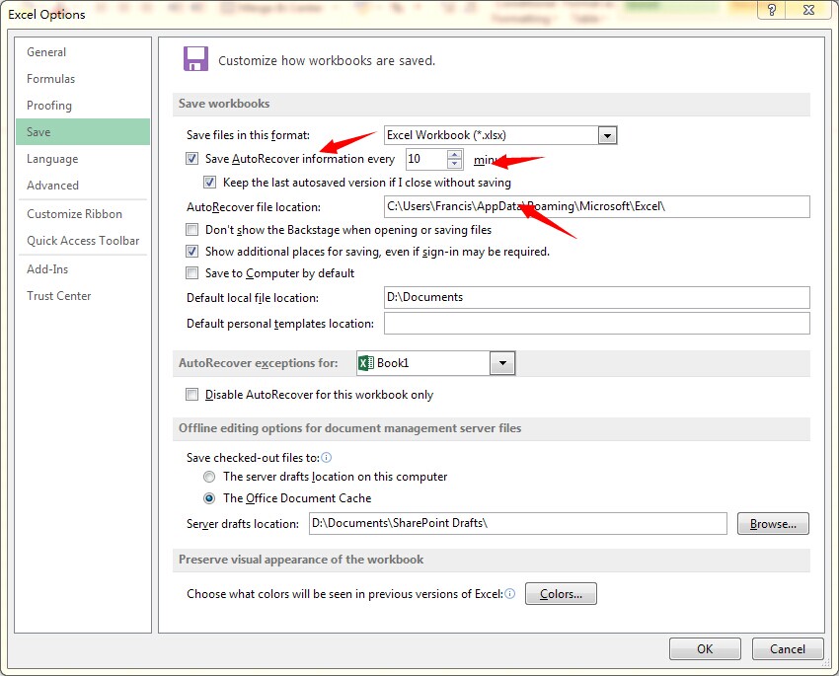Decrease AutoRecover minutes with down arrow
This screenshot has width=839, height=676.
pyautogui.click(x=455, y=164)
